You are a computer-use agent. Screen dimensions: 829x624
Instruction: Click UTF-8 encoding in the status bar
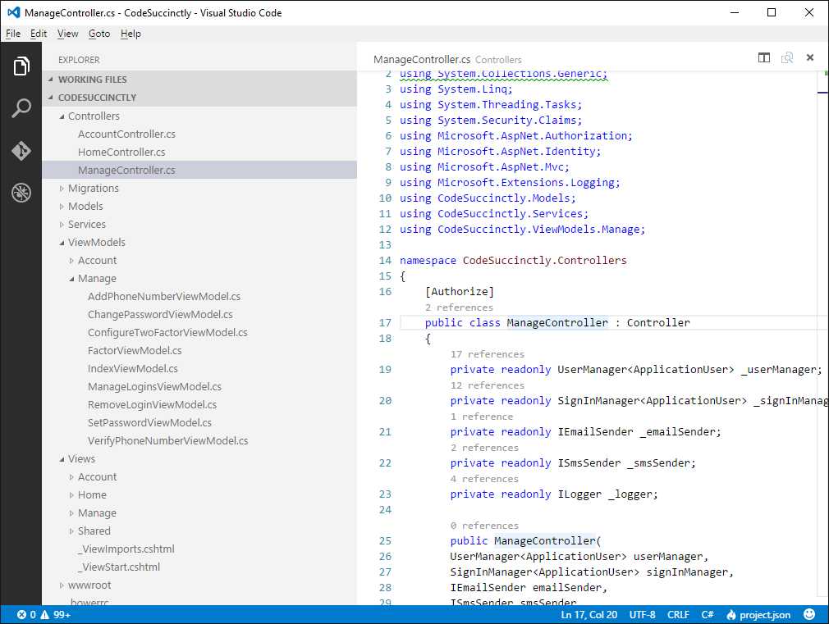point(641,613)
